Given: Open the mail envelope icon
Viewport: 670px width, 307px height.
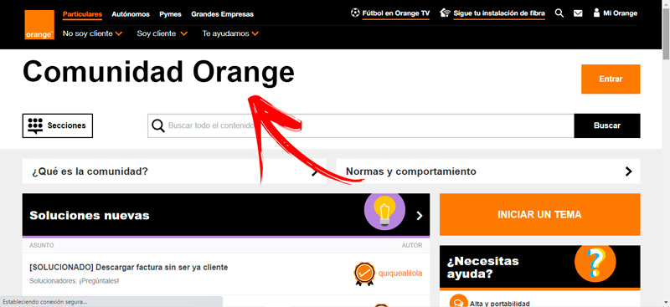Looking at the screenshot, I should pyautogui.click(x=578, y=13).
